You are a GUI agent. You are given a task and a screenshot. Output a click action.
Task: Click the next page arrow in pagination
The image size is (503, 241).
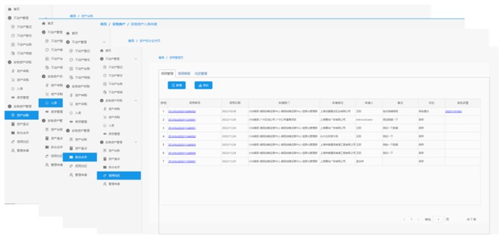[418, 220]
